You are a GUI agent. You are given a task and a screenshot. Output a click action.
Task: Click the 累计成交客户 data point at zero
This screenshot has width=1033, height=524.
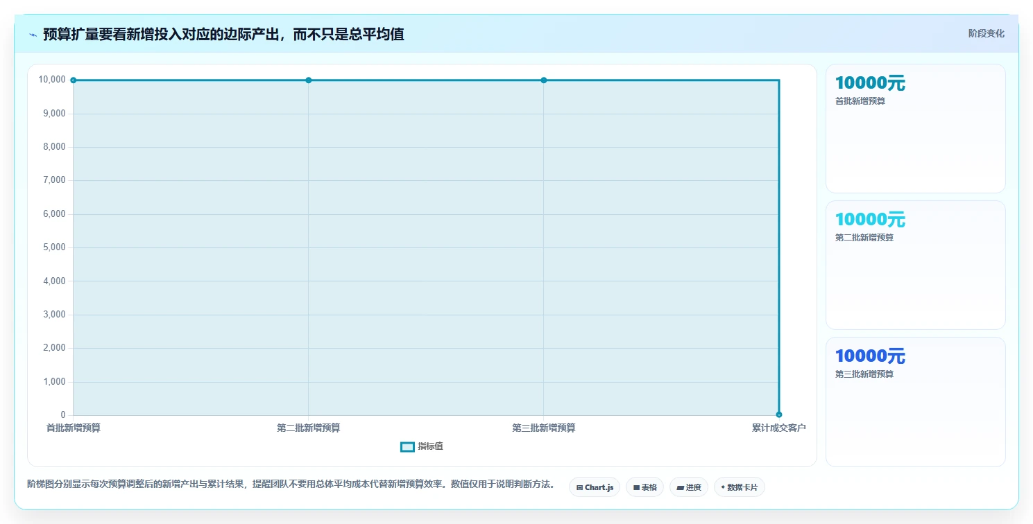coord(779,414)
